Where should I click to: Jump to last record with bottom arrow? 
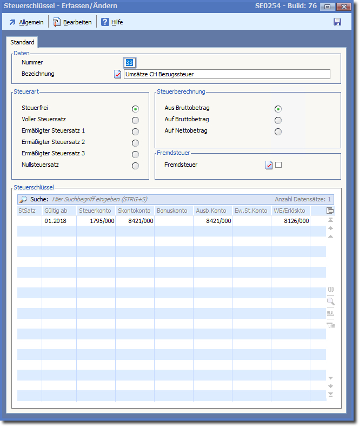(330, 395)
